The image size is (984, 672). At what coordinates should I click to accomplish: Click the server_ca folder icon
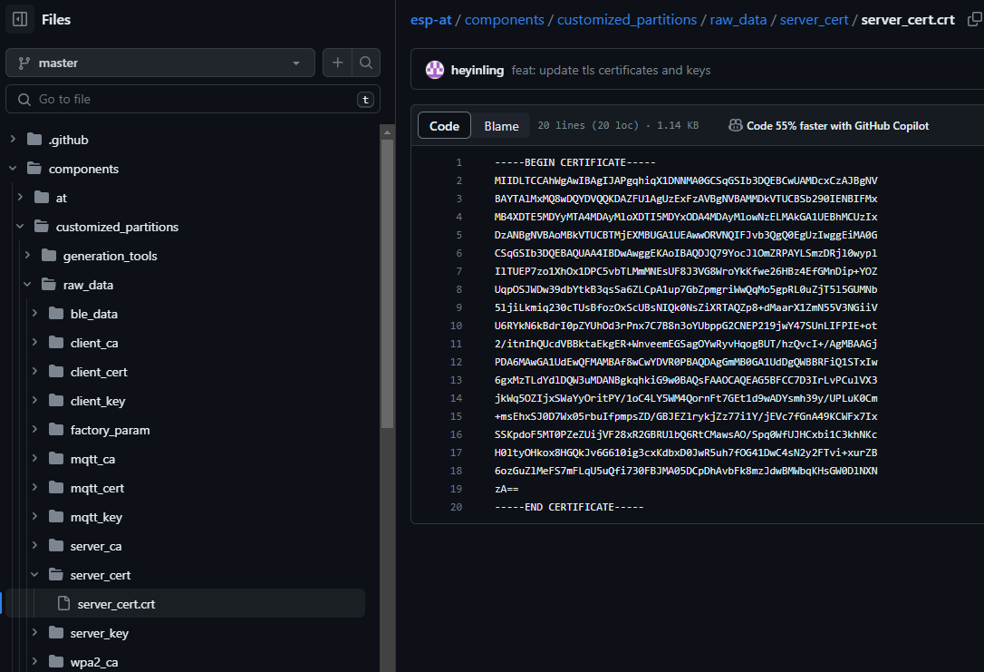pos(56,545)
